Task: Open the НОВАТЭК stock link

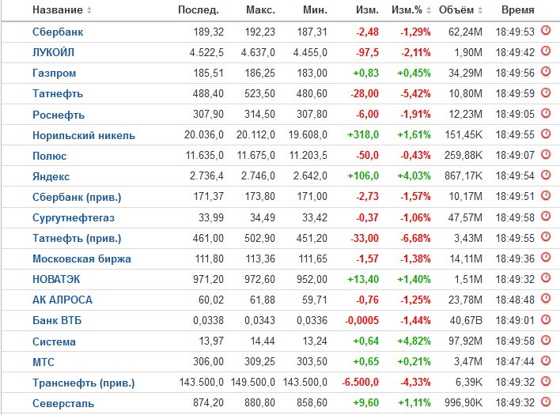Action: pyautogui.click(x=56, y=279)
